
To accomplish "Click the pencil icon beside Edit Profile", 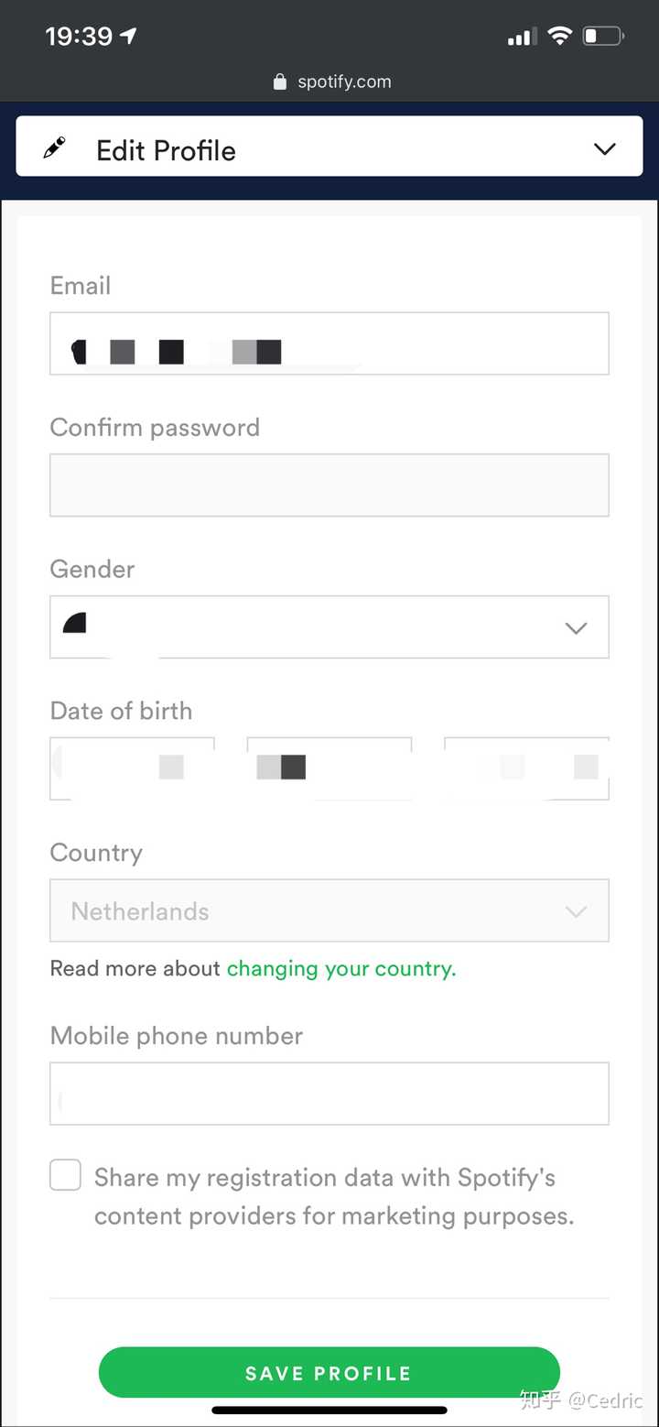I will (x=55, y=148).
